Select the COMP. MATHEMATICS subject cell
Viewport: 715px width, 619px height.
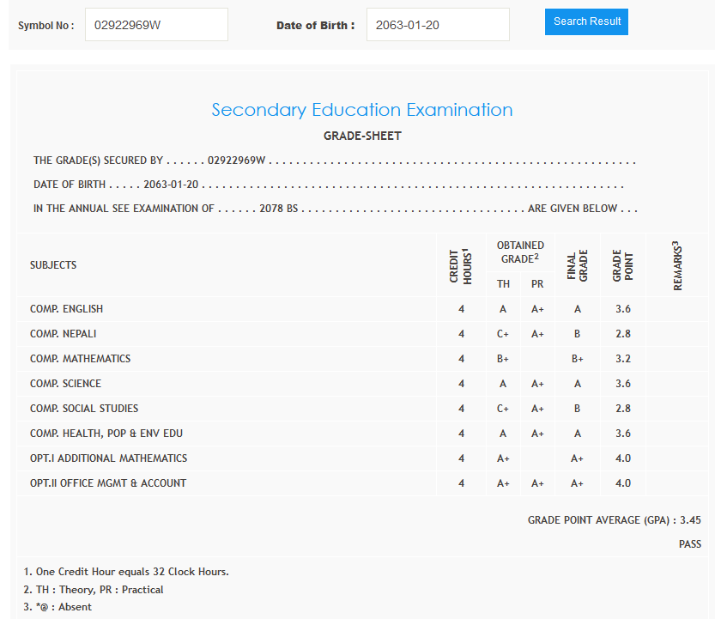click(x=80, y=359)
